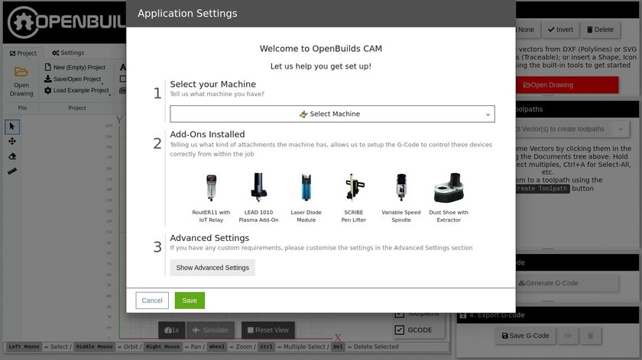Image resolution: width=642 pixels, height=360 pixels.
Task: Open the Load Example Project menu
Action: point(77,90)
